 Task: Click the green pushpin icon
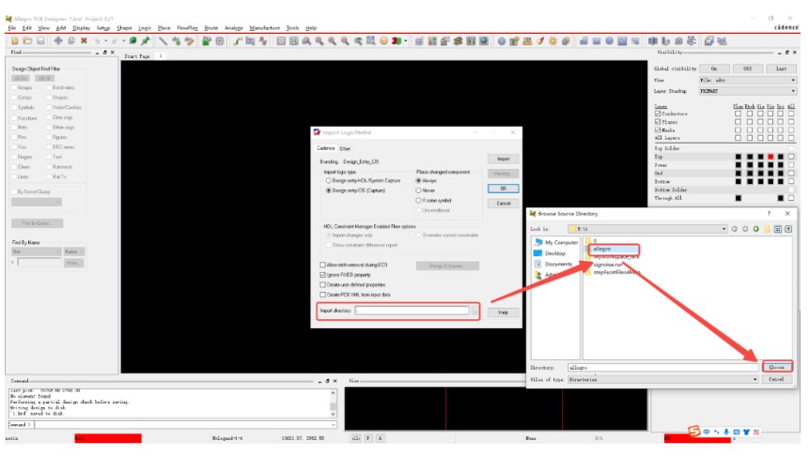(x=146, y=40)
